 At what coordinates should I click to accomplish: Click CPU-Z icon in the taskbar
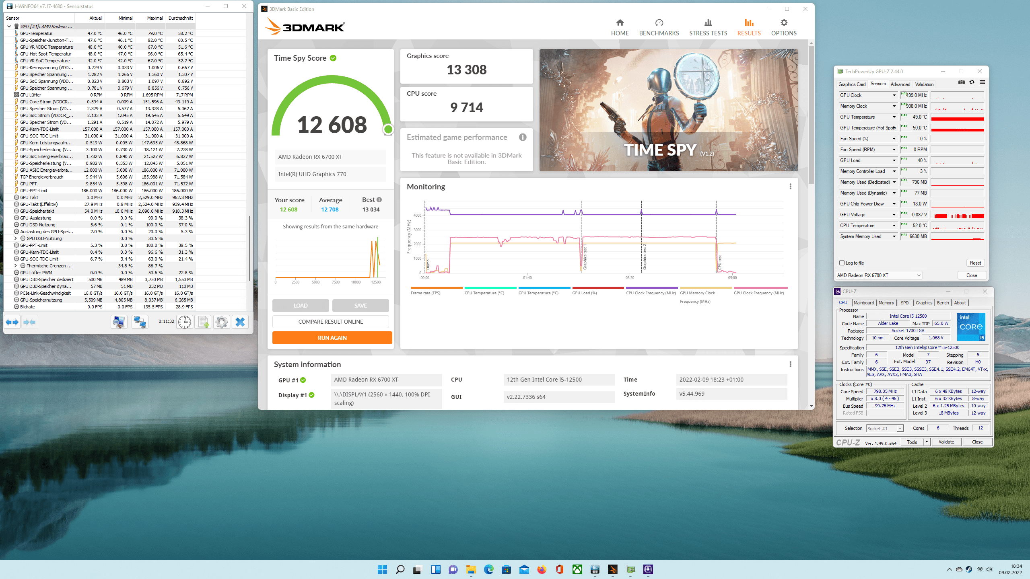(648, 569)
